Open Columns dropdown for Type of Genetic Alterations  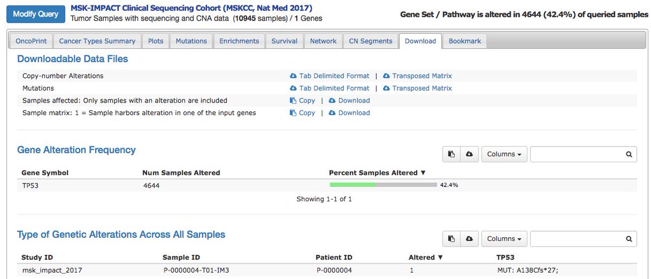coord(504,239)
